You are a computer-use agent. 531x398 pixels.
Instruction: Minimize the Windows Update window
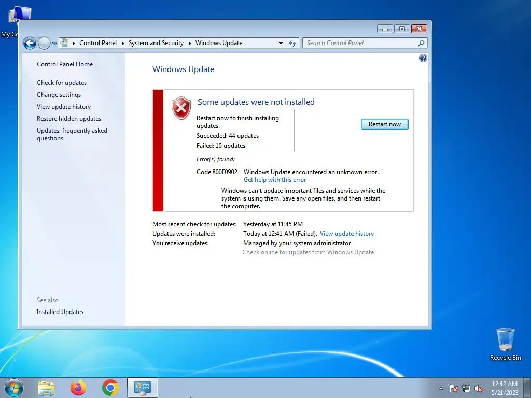tap(385, 29)
